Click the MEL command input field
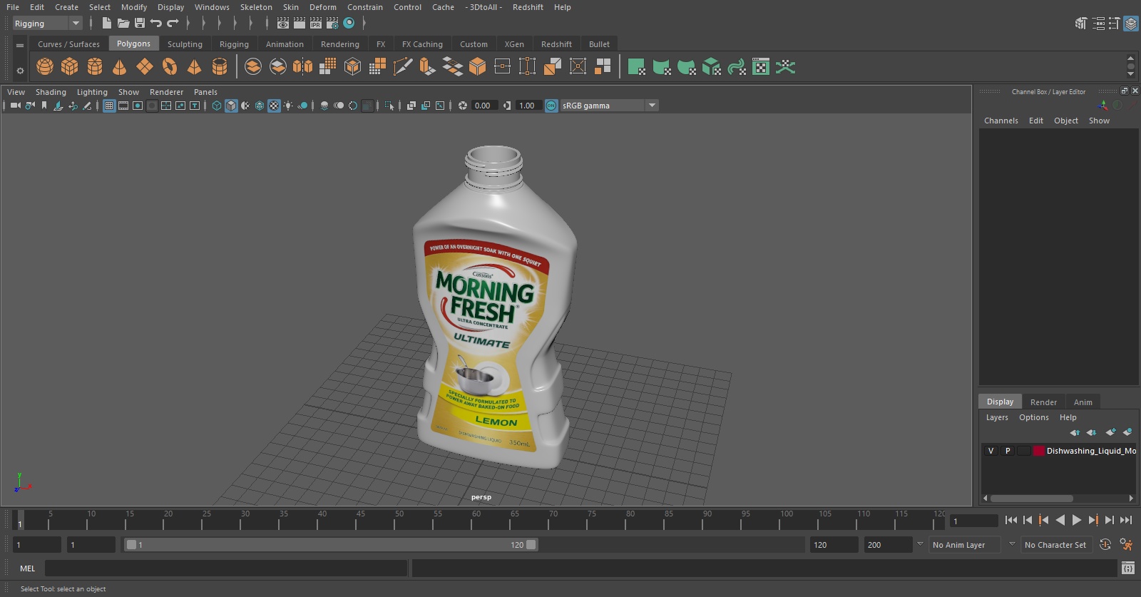This screenshot has width=1141, height=597. (x=226, y=568)
